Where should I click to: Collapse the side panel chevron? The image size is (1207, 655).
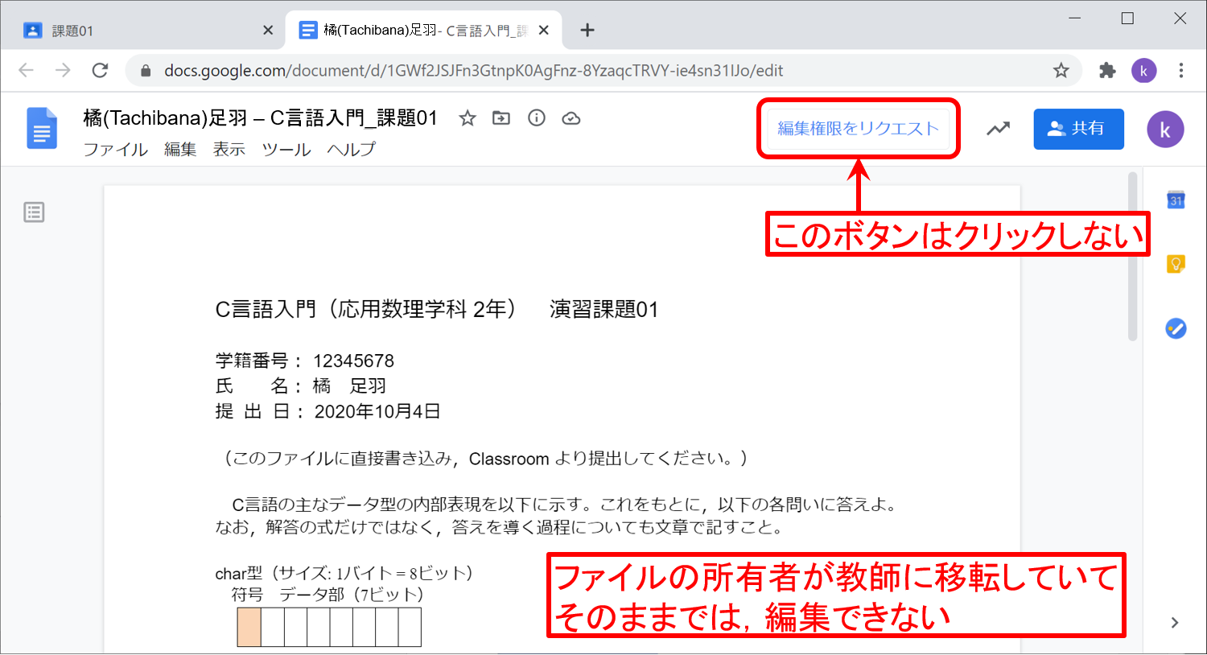[x=1175, y=622]
